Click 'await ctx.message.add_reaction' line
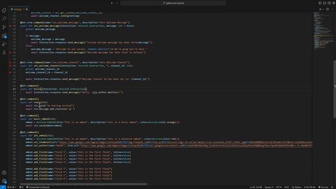The image size is (336, 189). 50,109
